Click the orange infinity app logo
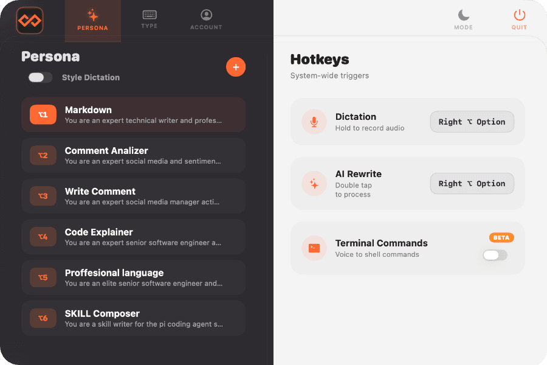This screenshot has width=547, height=365. click(30, 21)
